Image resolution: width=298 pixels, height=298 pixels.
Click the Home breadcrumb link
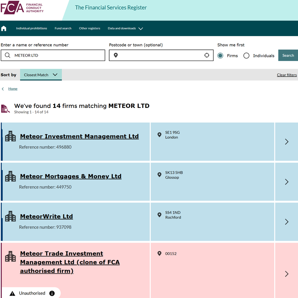[x=13, y=89]
